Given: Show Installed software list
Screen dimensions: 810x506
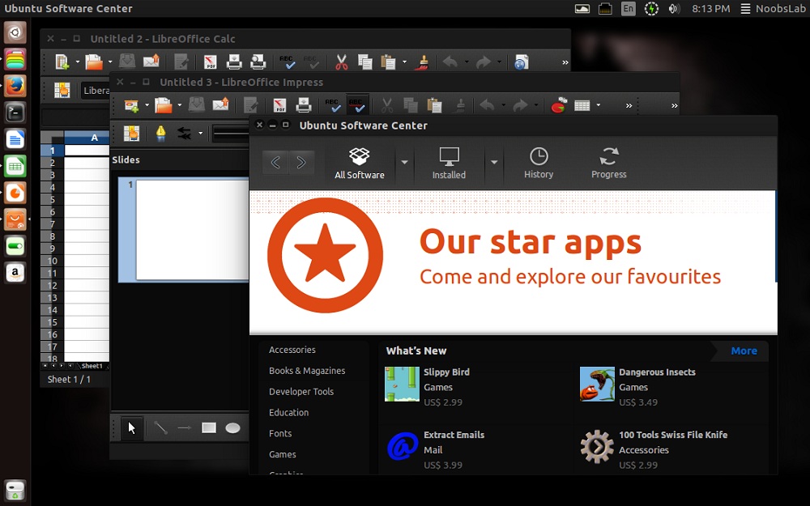Looking at the screenshot, I should (x=449, y=164).
